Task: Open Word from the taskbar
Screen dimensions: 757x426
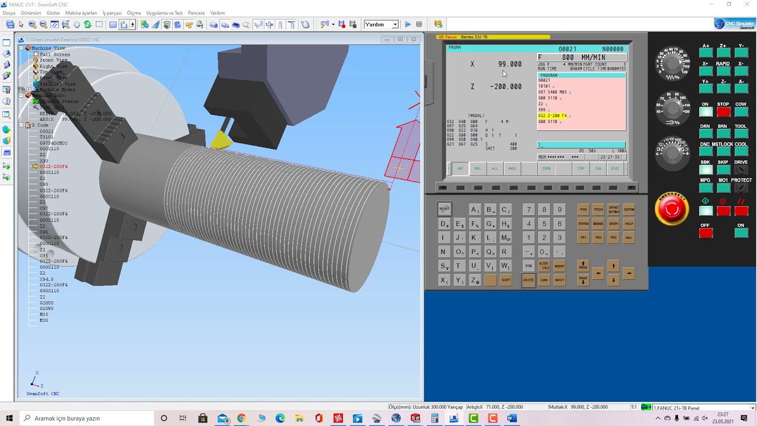Action: (x=512, y=418)
